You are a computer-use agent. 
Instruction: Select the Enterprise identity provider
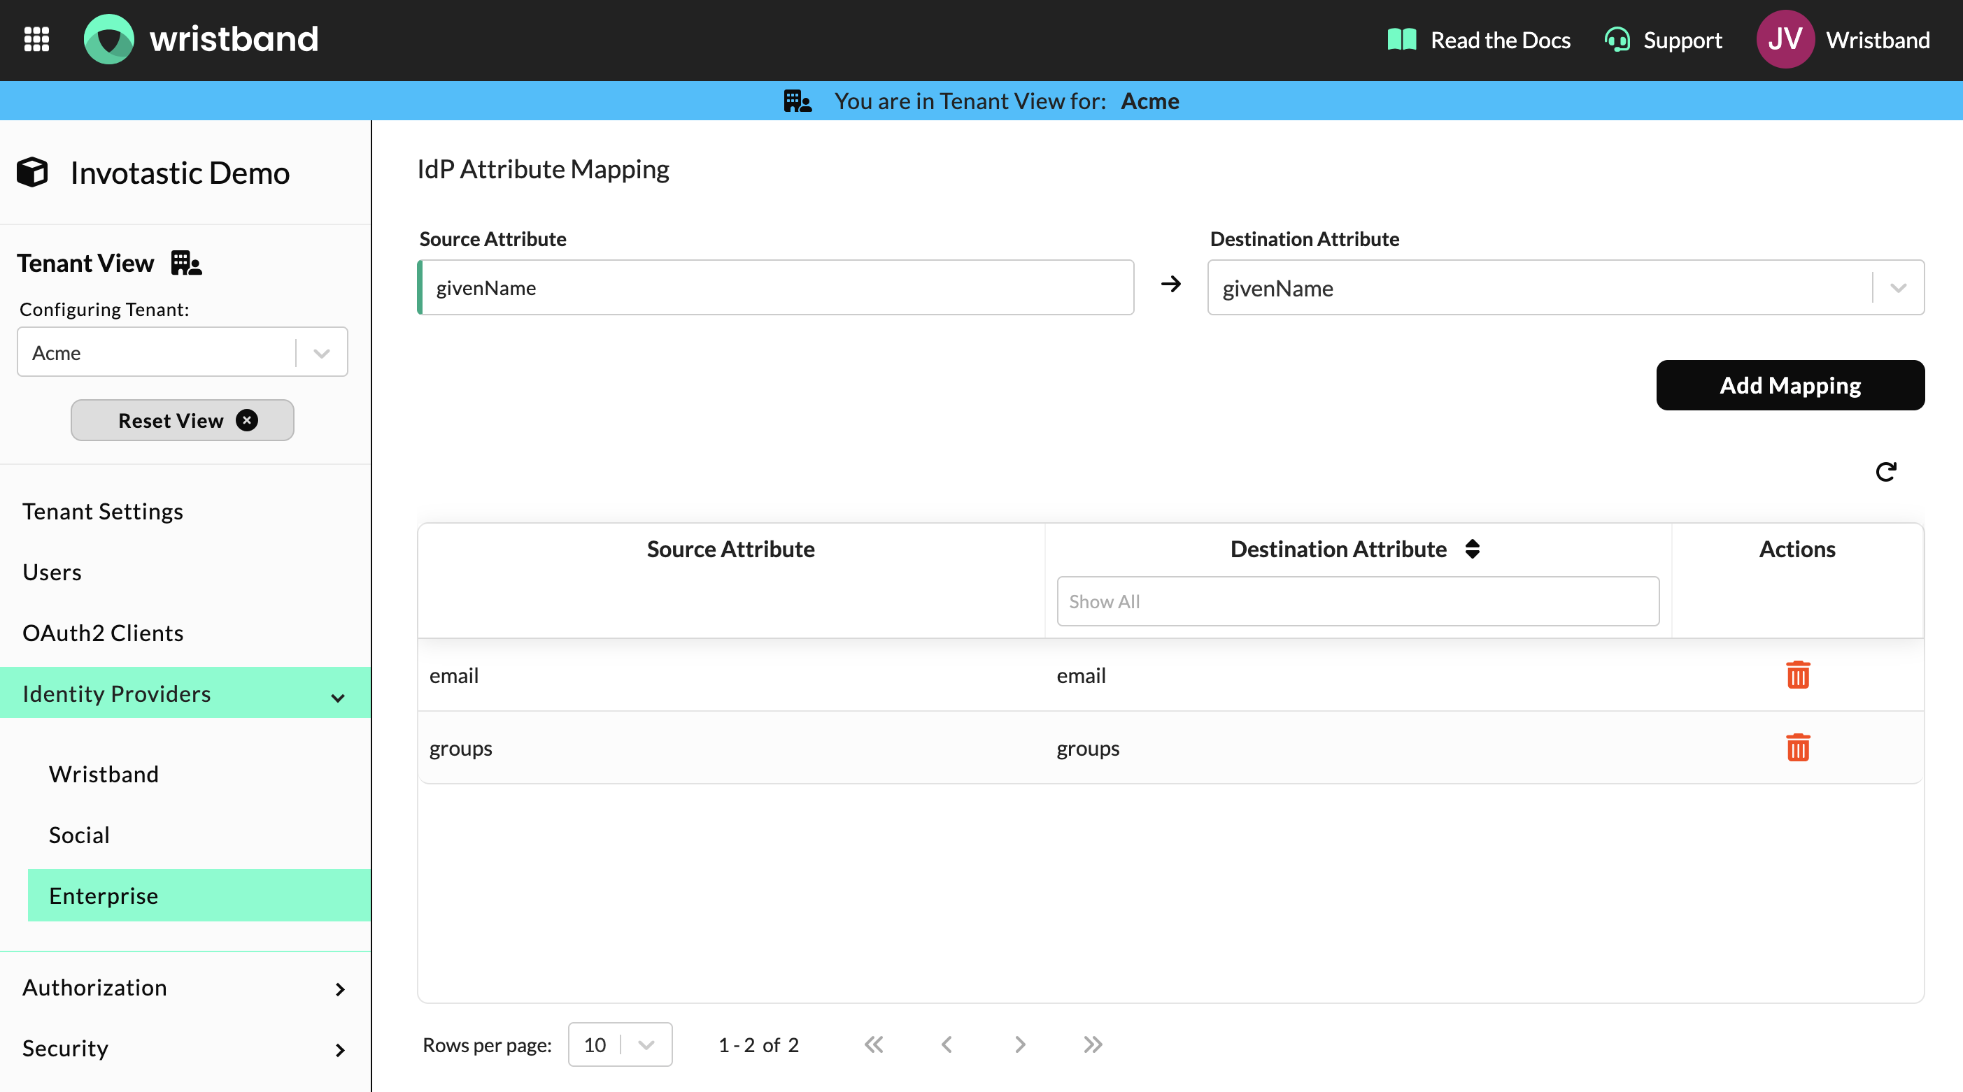pos(199,896)
